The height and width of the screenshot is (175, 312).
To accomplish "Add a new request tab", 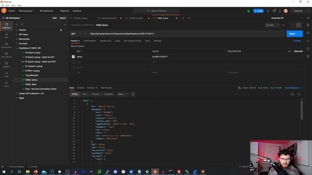I will [x=183, y=18].
